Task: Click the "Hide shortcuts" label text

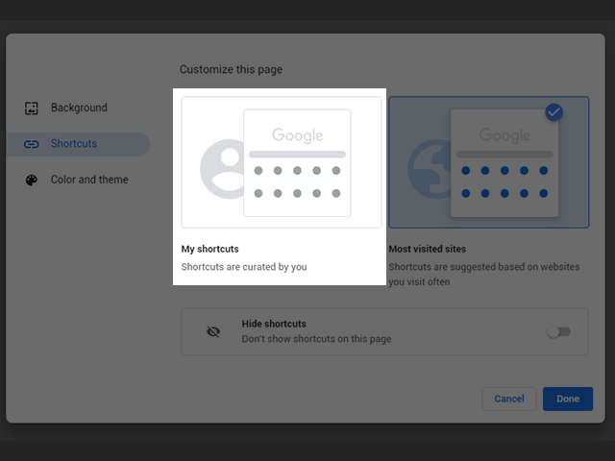Action: tap(274, 325)
